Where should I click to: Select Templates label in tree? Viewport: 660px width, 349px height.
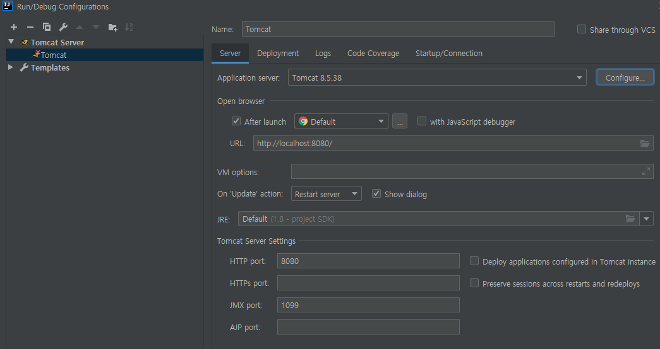coord(50,67)
